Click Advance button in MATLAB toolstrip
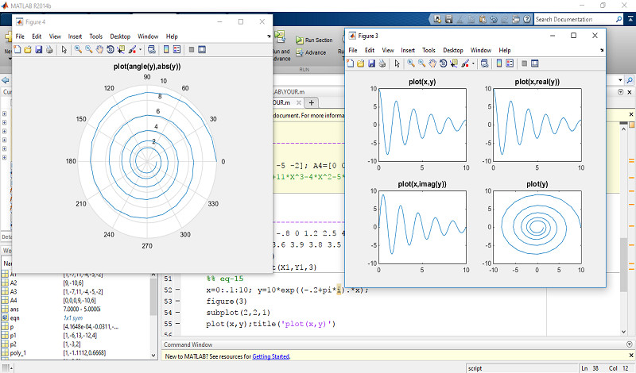This screenshot has height=373, width=636. pyautogui.click(x=311, y=52)
